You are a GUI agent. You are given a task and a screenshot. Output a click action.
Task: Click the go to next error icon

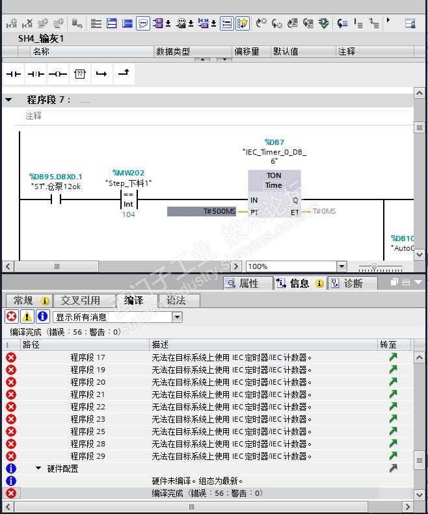(261, 23)
